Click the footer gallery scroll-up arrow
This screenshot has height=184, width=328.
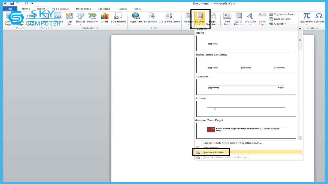pyautogui.click(x=300, y=29)
